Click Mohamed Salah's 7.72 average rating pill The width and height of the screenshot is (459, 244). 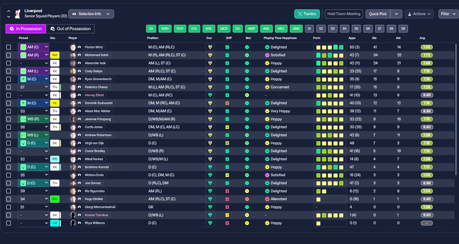point(427,55)
